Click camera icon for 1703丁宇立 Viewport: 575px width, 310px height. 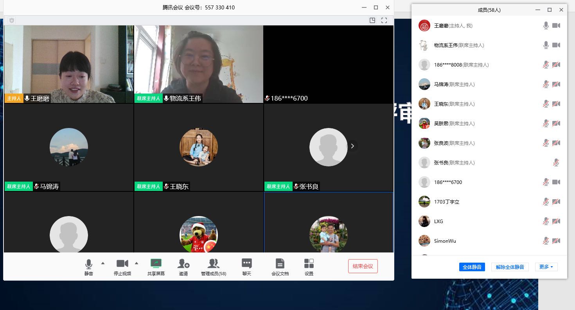pyautogui.click(x=556, y=202)
